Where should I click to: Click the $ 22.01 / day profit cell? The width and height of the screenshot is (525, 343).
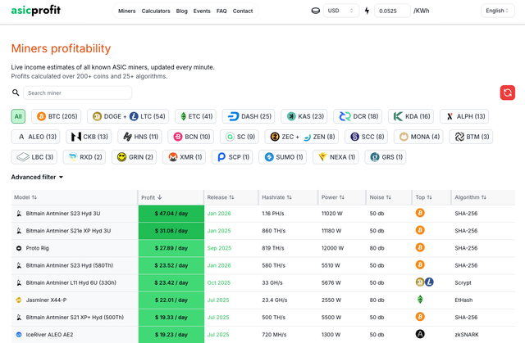[x=171, y=300]
